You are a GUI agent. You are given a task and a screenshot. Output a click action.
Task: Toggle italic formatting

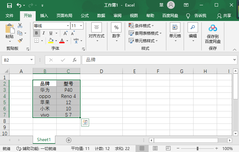[x=44, y=33]
